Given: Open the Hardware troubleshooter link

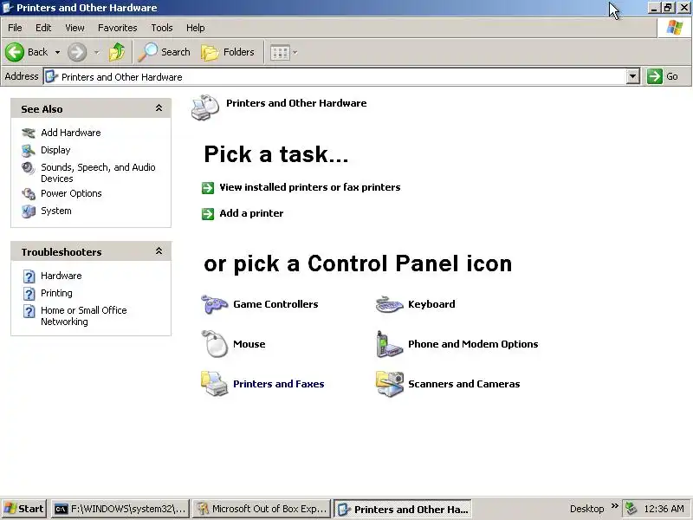Looking at the screenshot, I should click(x=61, y=276).
